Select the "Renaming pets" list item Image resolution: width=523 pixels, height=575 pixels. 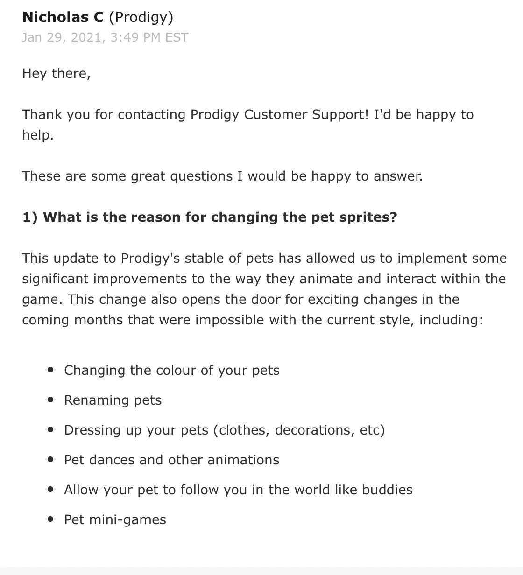[113, 400]
